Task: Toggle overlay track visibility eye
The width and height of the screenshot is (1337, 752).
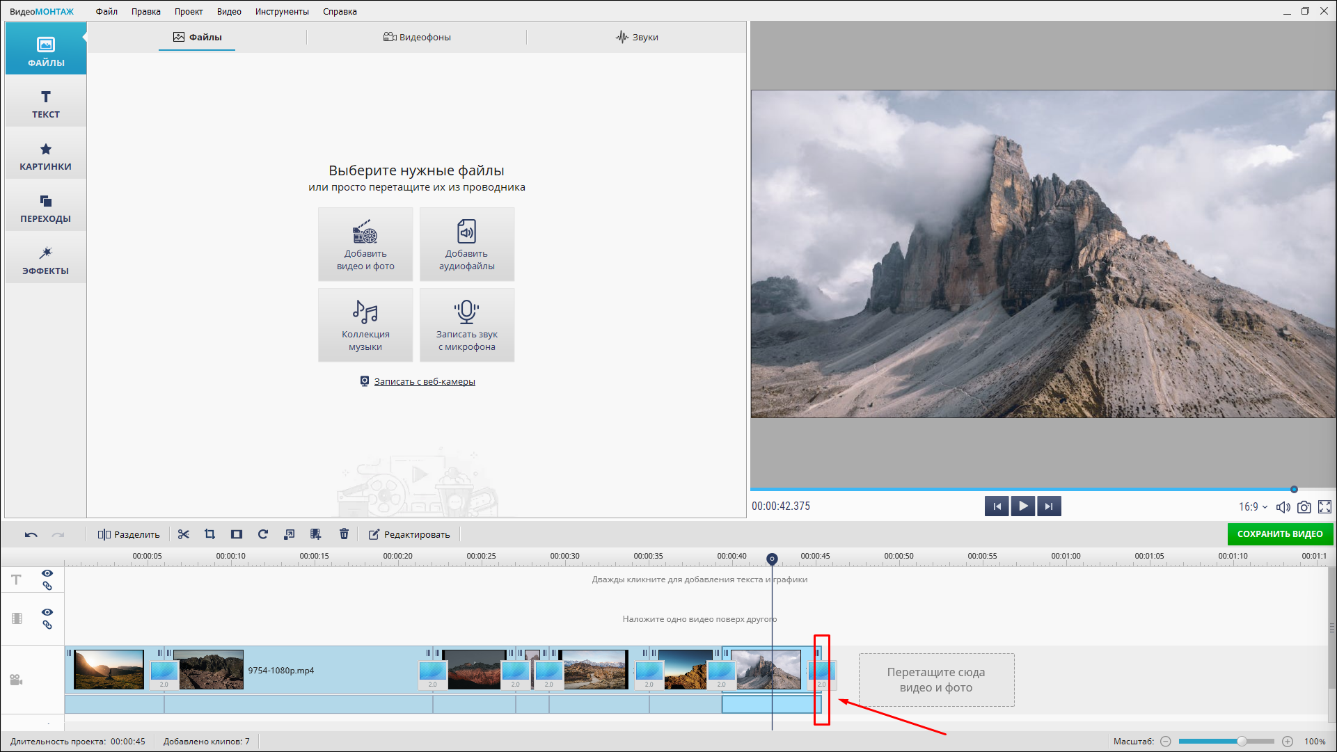Action: [47, 612]
